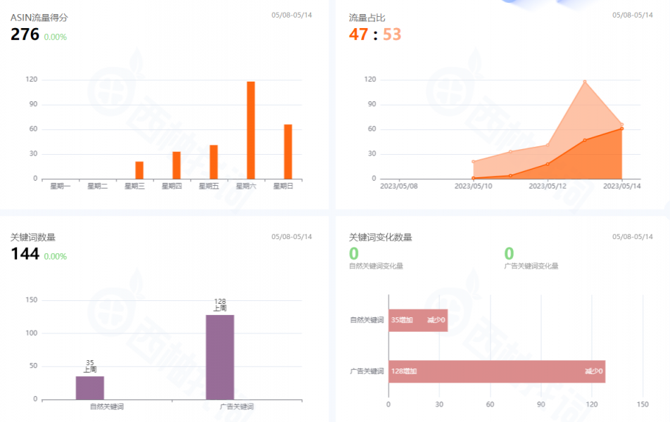Viewport: 670px width, 422px height.
Task: Click the 128 上周 bar label
Action: click(220, 305)
